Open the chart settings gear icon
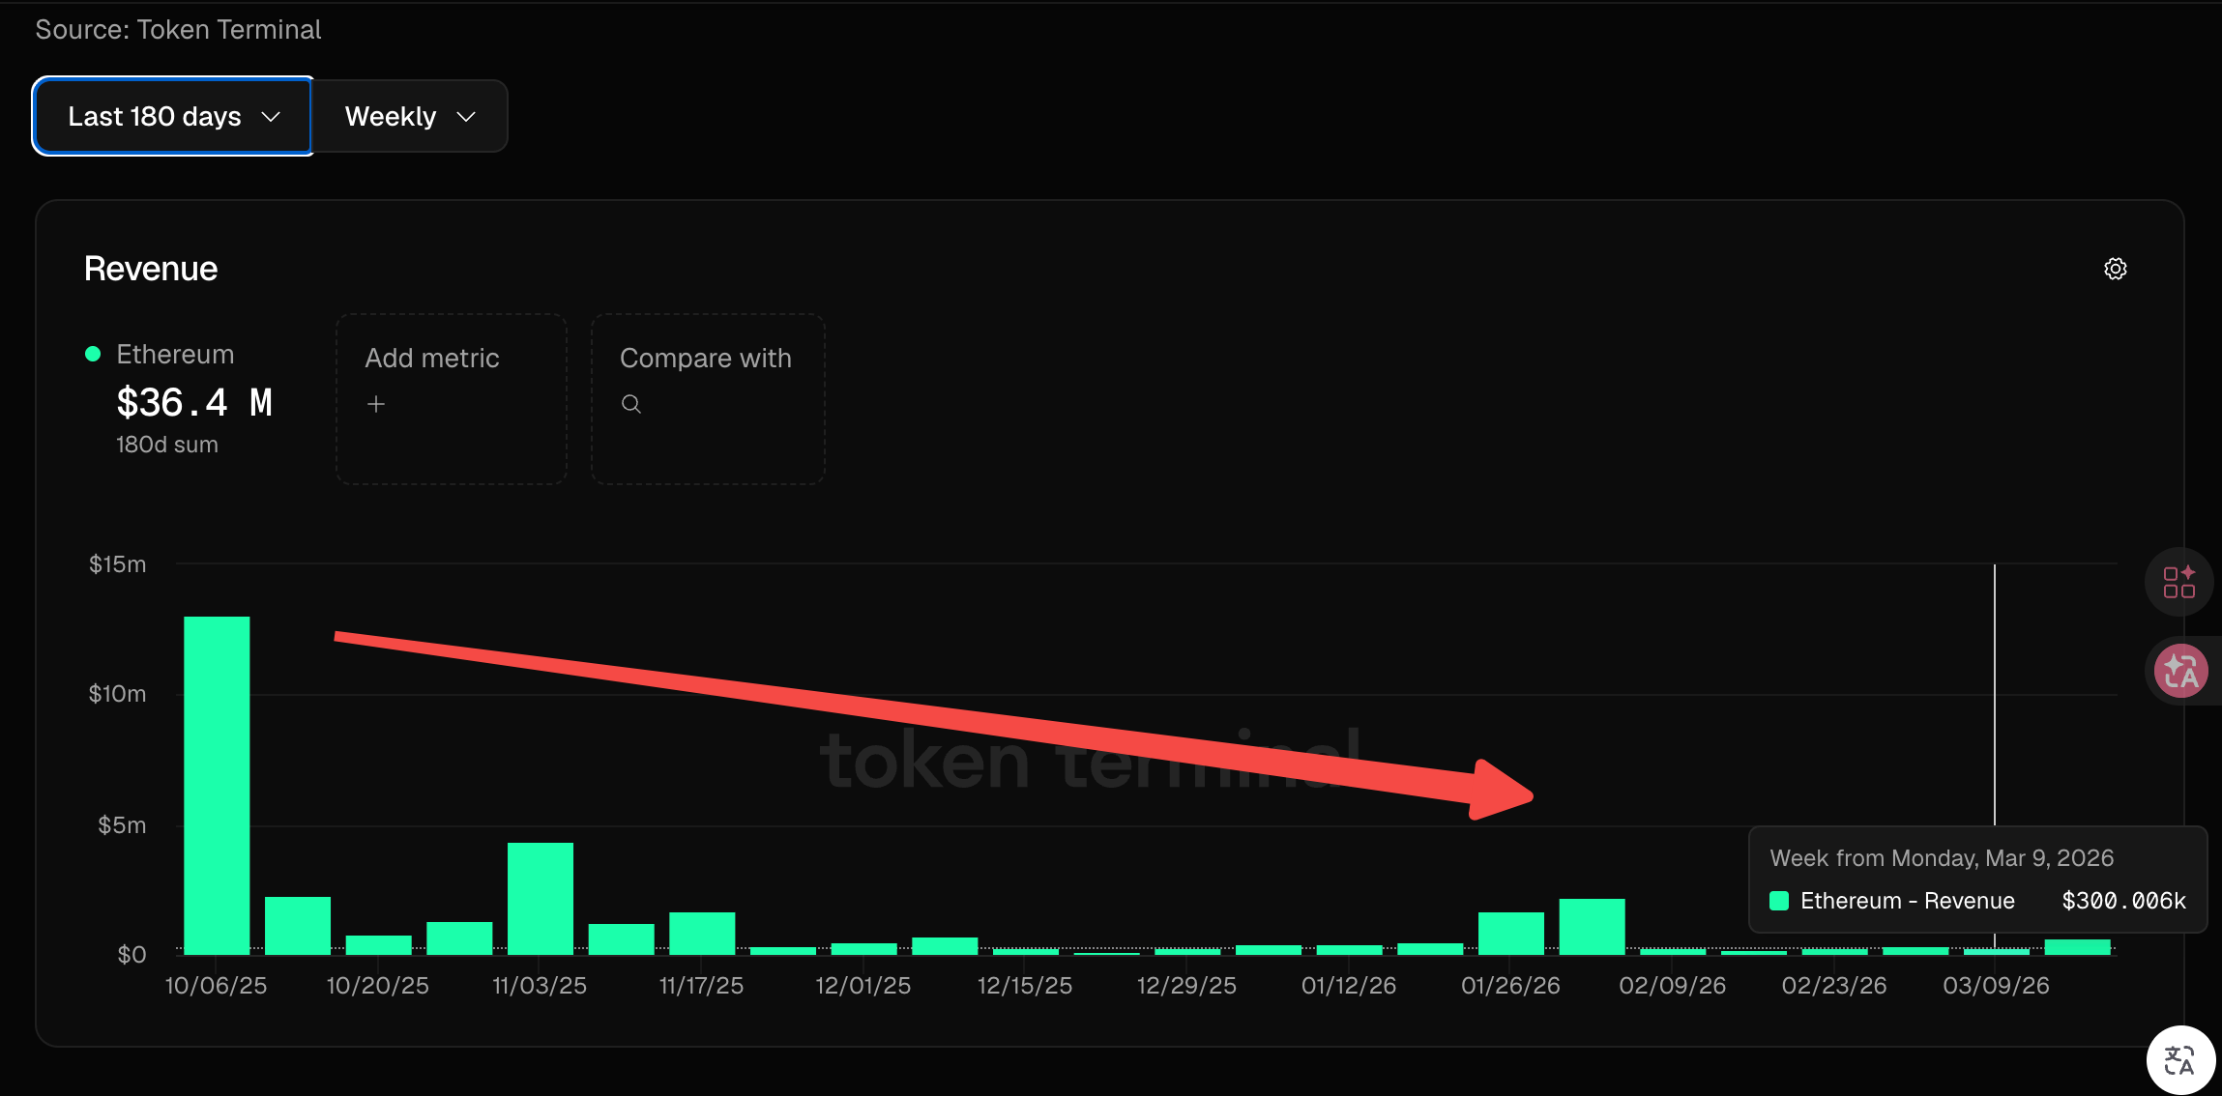 [x=2115, y=269]
